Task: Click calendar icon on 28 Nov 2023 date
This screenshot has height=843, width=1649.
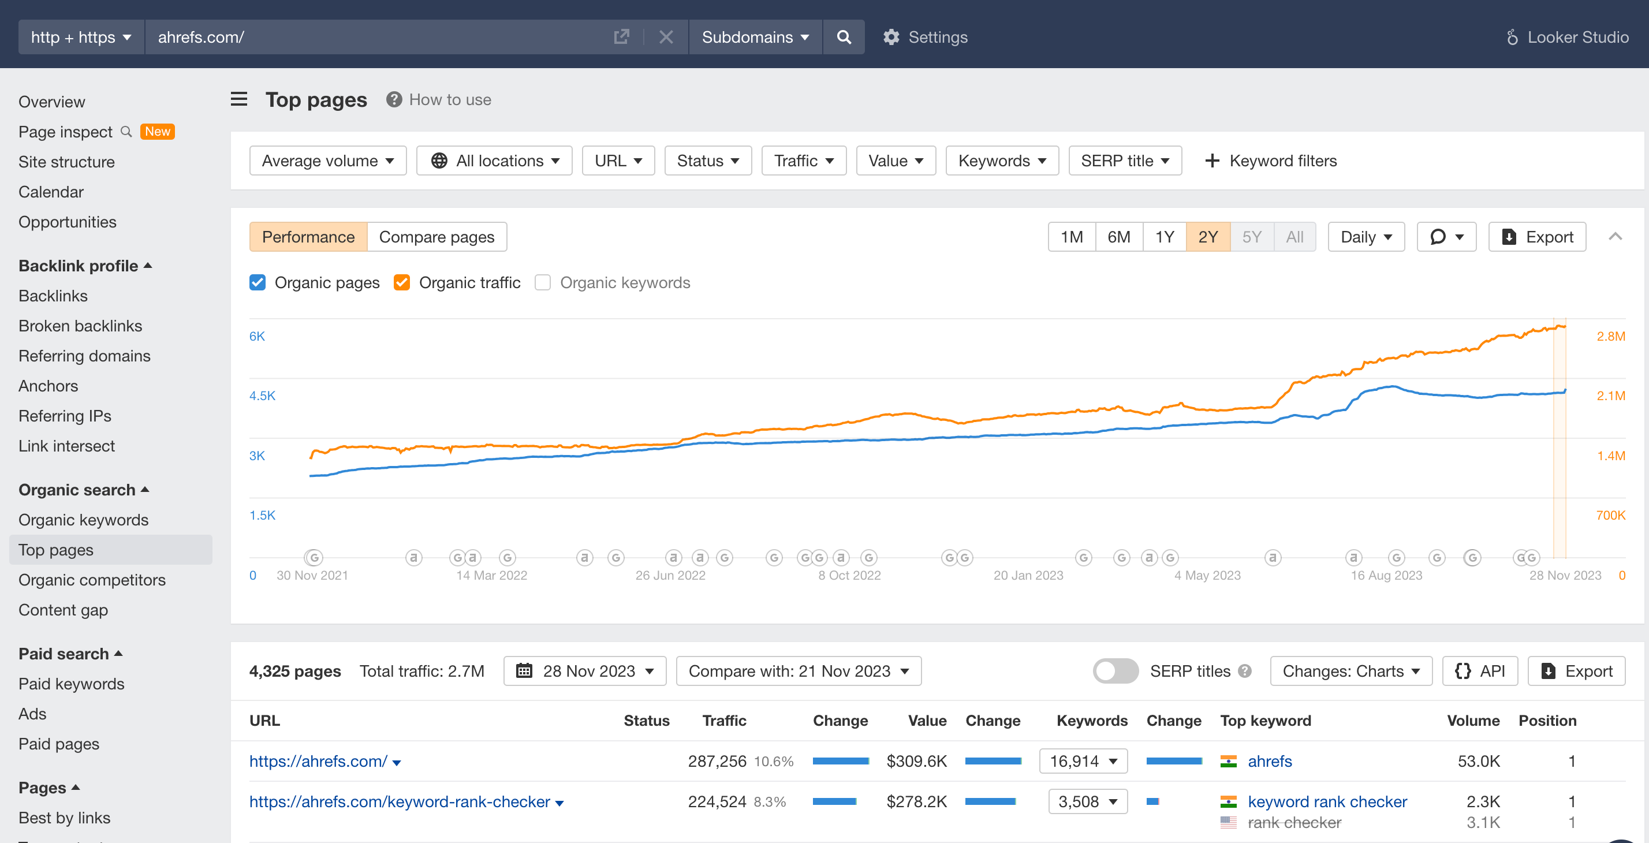Action: tap(524, 671)
